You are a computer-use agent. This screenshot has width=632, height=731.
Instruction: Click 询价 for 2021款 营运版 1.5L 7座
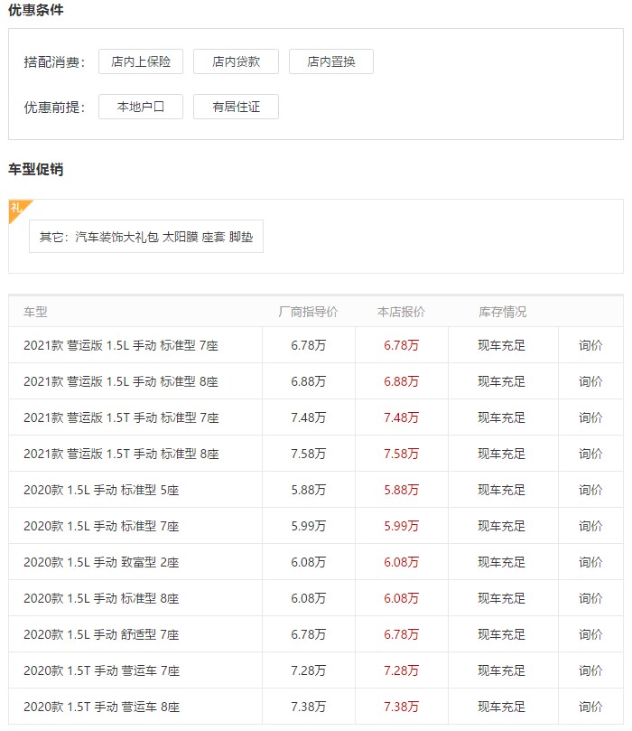(590, 345)
